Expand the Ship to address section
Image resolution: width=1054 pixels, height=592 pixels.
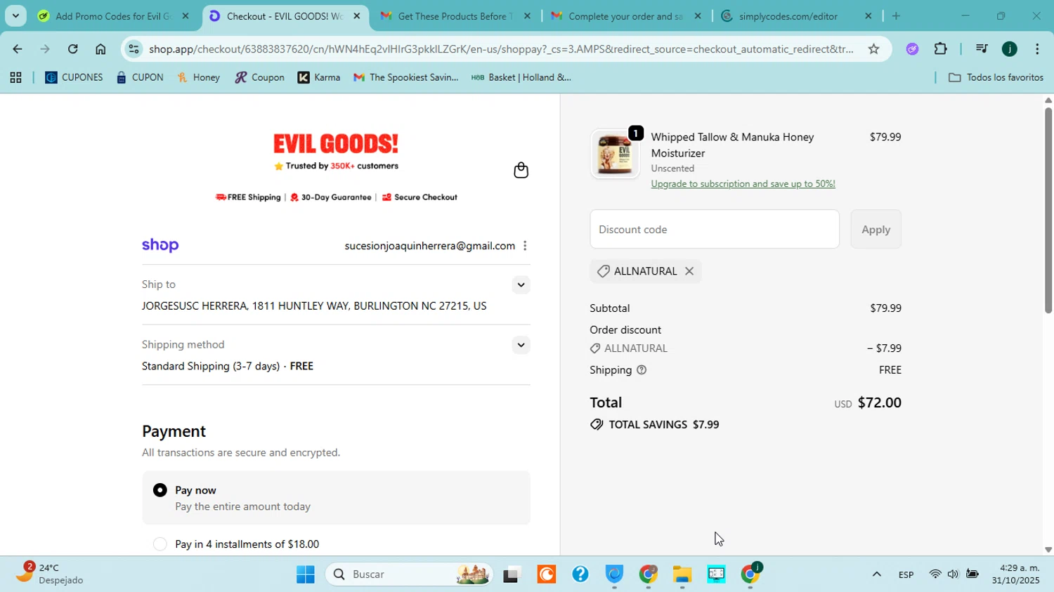pos(521,284)
